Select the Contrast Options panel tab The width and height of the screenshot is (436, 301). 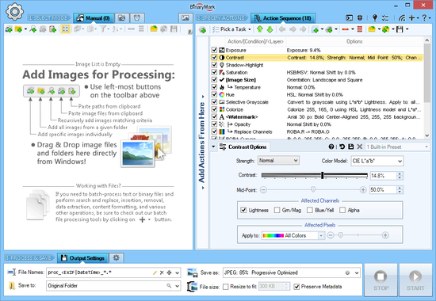pyautogui.click(x=243, y=147)
